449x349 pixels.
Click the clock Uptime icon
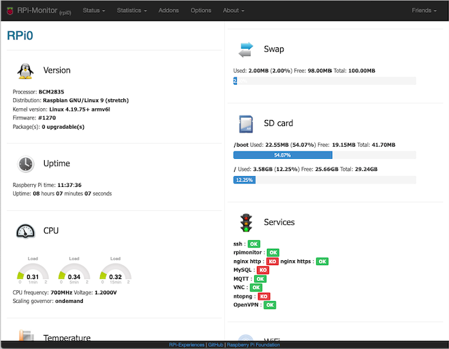(x=25, y=164)
